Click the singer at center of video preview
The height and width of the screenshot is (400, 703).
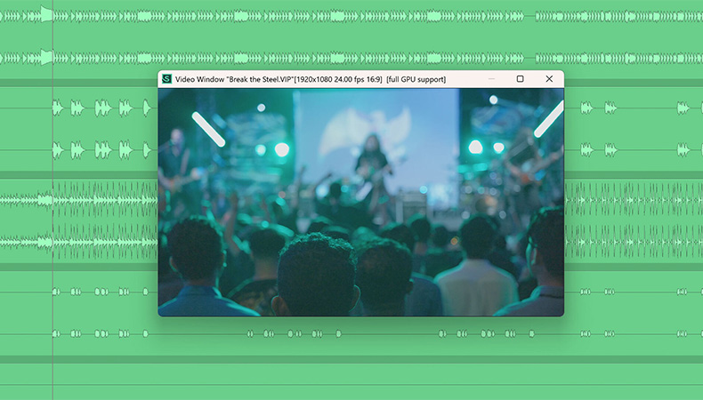coord(372,169)
